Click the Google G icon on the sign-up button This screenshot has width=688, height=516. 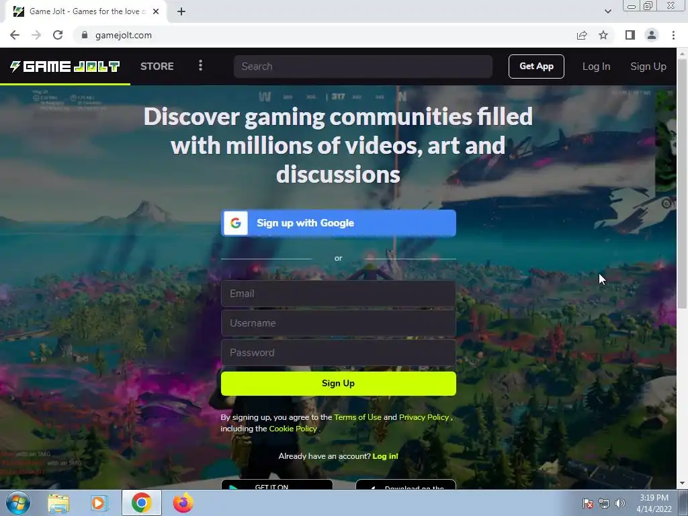(236, 223)
